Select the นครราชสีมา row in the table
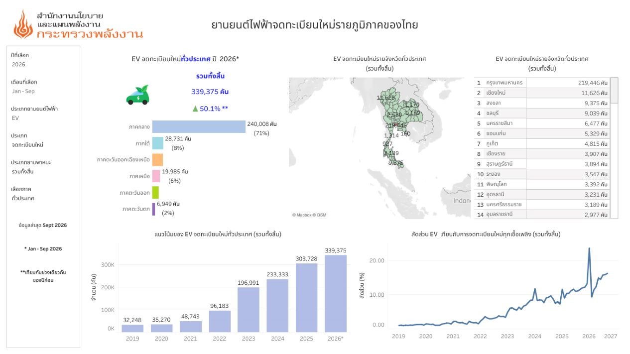This screenshot has width=630, height=354. pos(542,123)
